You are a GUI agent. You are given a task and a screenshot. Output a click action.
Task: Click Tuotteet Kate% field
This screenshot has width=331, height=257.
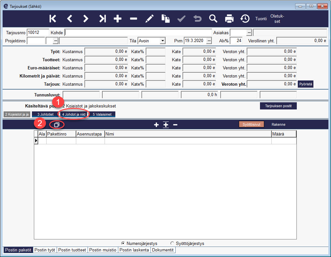coord(156,60)
